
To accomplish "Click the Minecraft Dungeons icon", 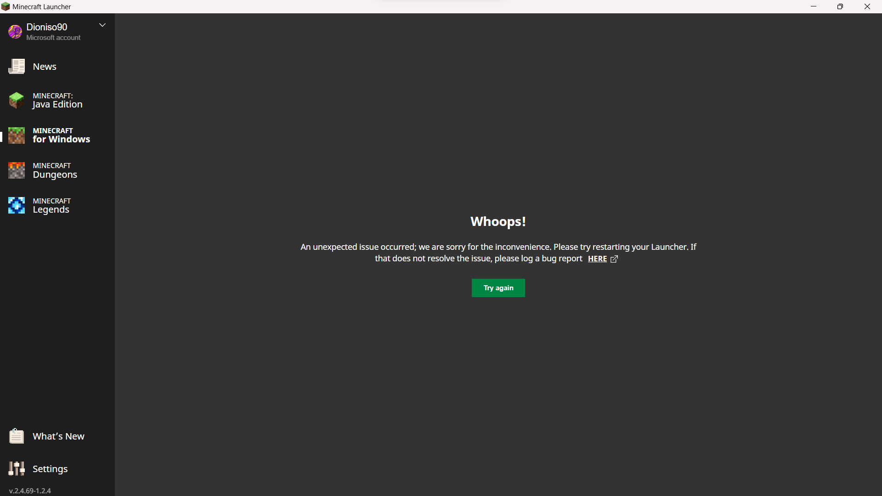I will point(17,170).
